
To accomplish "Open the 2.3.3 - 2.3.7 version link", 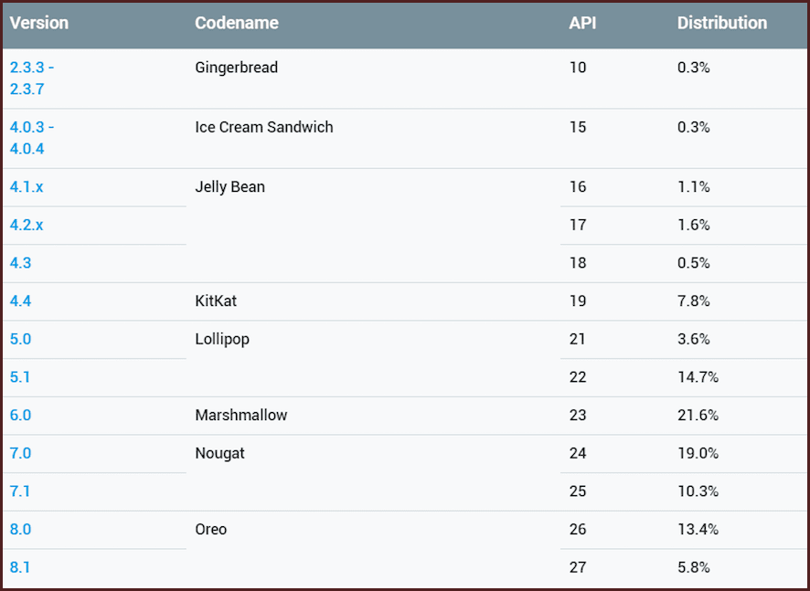I will coord(32,78).
